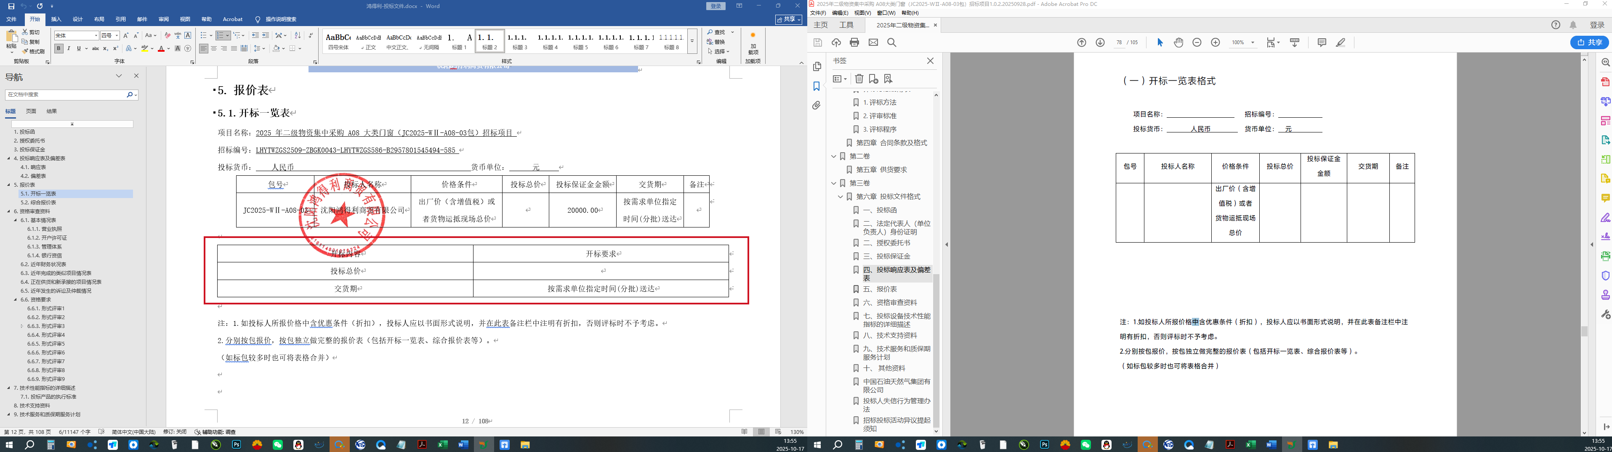Apply the 标题 3 style from gallery
1612x452 pixels.
pyautogui.click(x=519, y=42)
